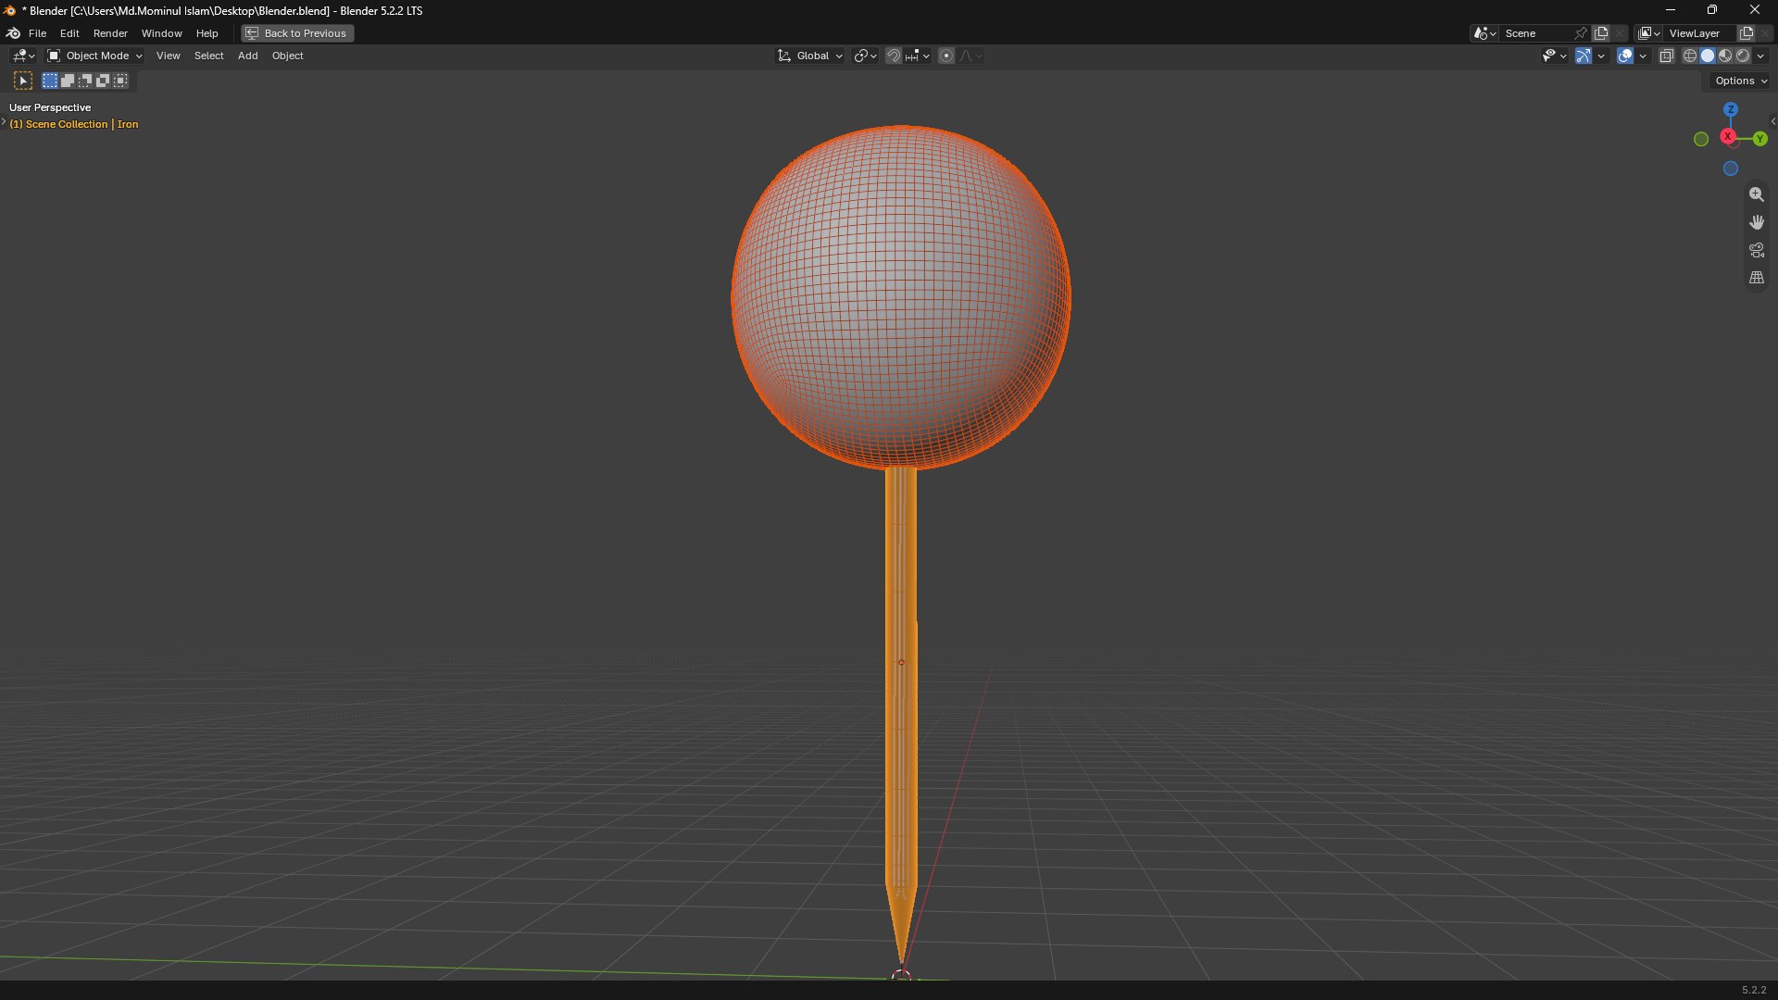Open the transform pivot point dropdown
Viewport: 1778px width, 1000px height.
tap(865, 56)
